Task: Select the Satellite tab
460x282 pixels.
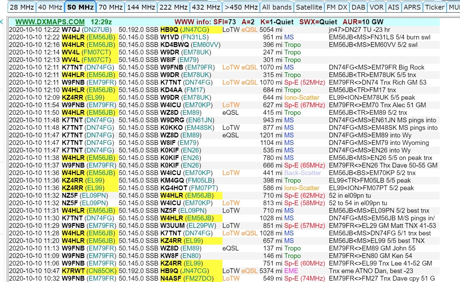Action: pos(309,7)
